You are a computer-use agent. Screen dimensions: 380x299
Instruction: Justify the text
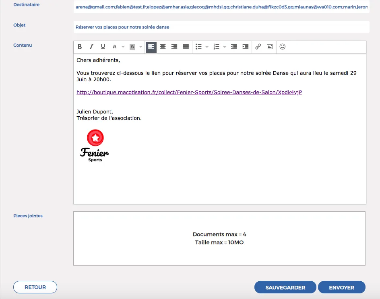click(x=186, y=47)
